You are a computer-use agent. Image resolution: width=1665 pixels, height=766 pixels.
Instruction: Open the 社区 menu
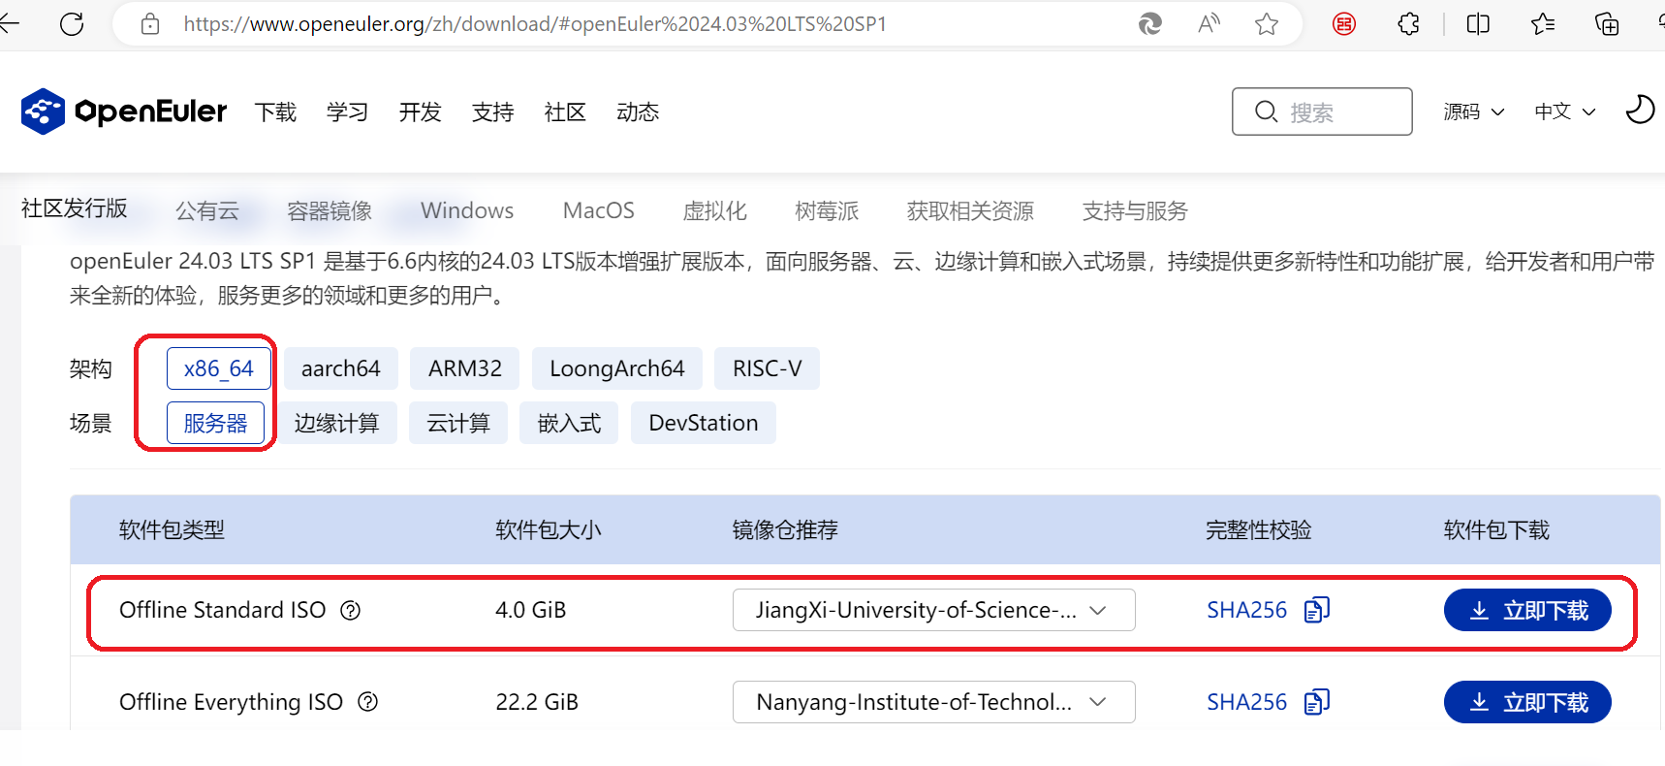click(565, 112)
